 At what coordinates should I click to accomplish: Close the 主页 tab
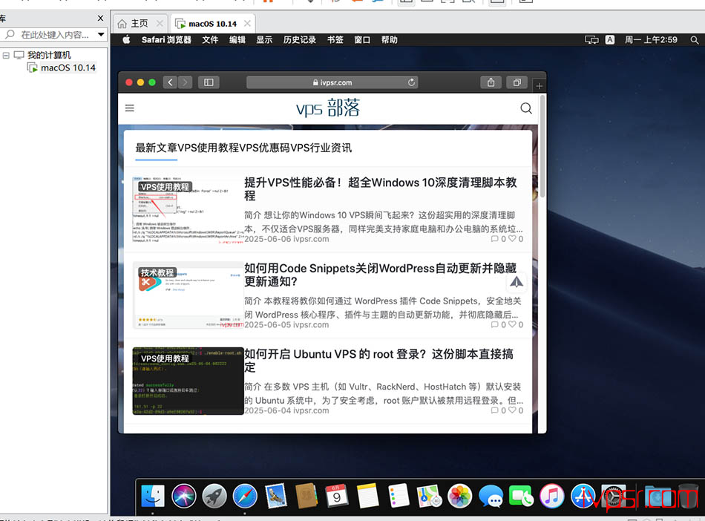160,23
